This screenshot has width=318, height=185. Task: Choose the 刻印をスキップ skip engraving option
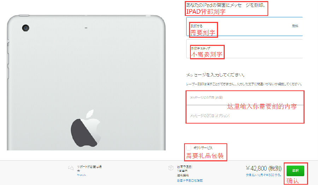(x=245, y=49)
